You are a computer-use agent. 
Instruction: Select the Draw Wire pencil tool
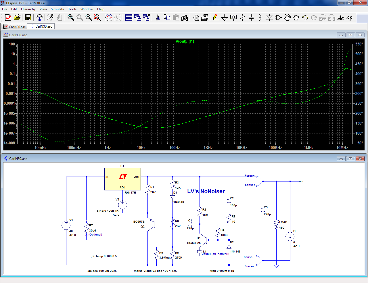pos(216,18)
